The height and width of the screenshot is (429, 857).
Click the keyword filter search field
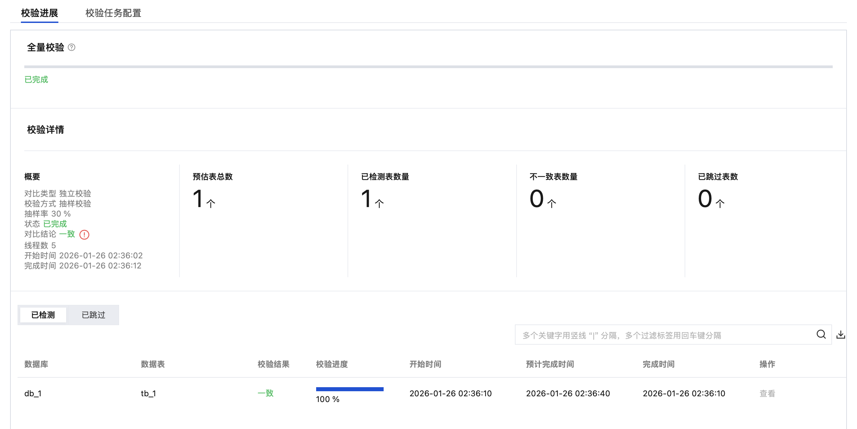pos(661,335)
